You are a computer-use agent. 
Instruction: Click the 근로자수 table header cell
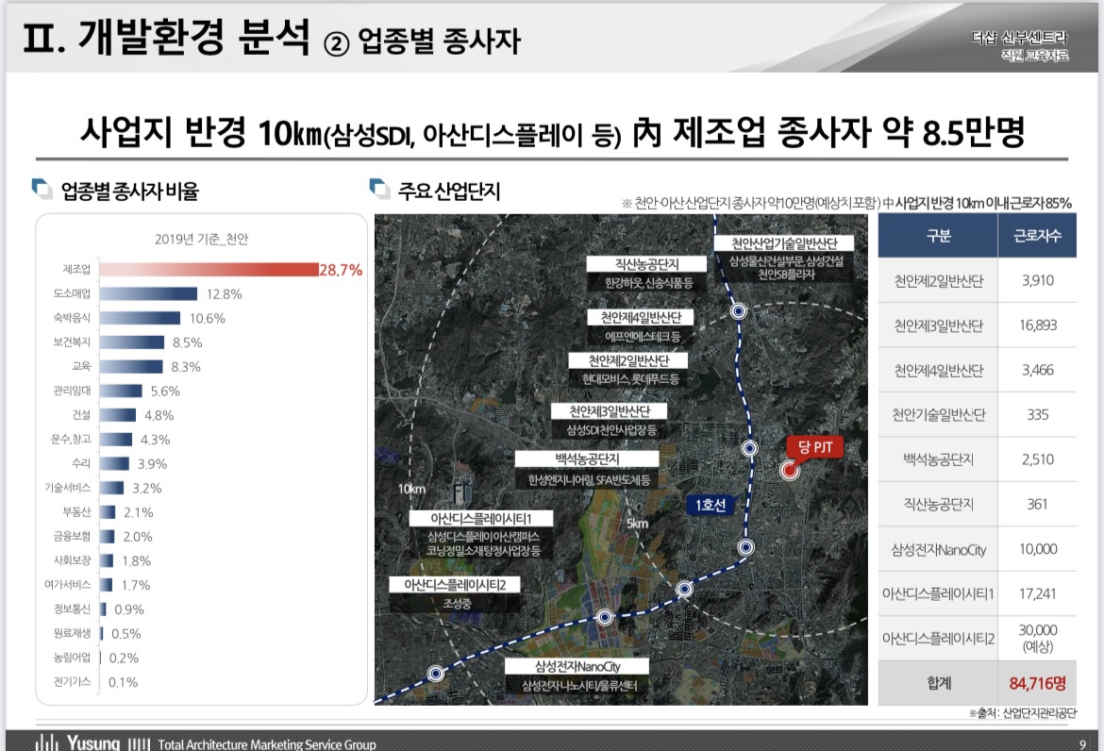click(1037, 236)
